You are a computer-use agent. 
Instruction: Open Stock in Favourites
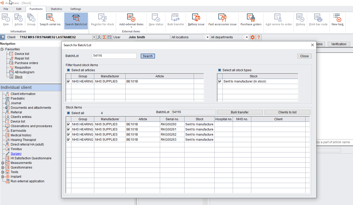coord(19,77)
